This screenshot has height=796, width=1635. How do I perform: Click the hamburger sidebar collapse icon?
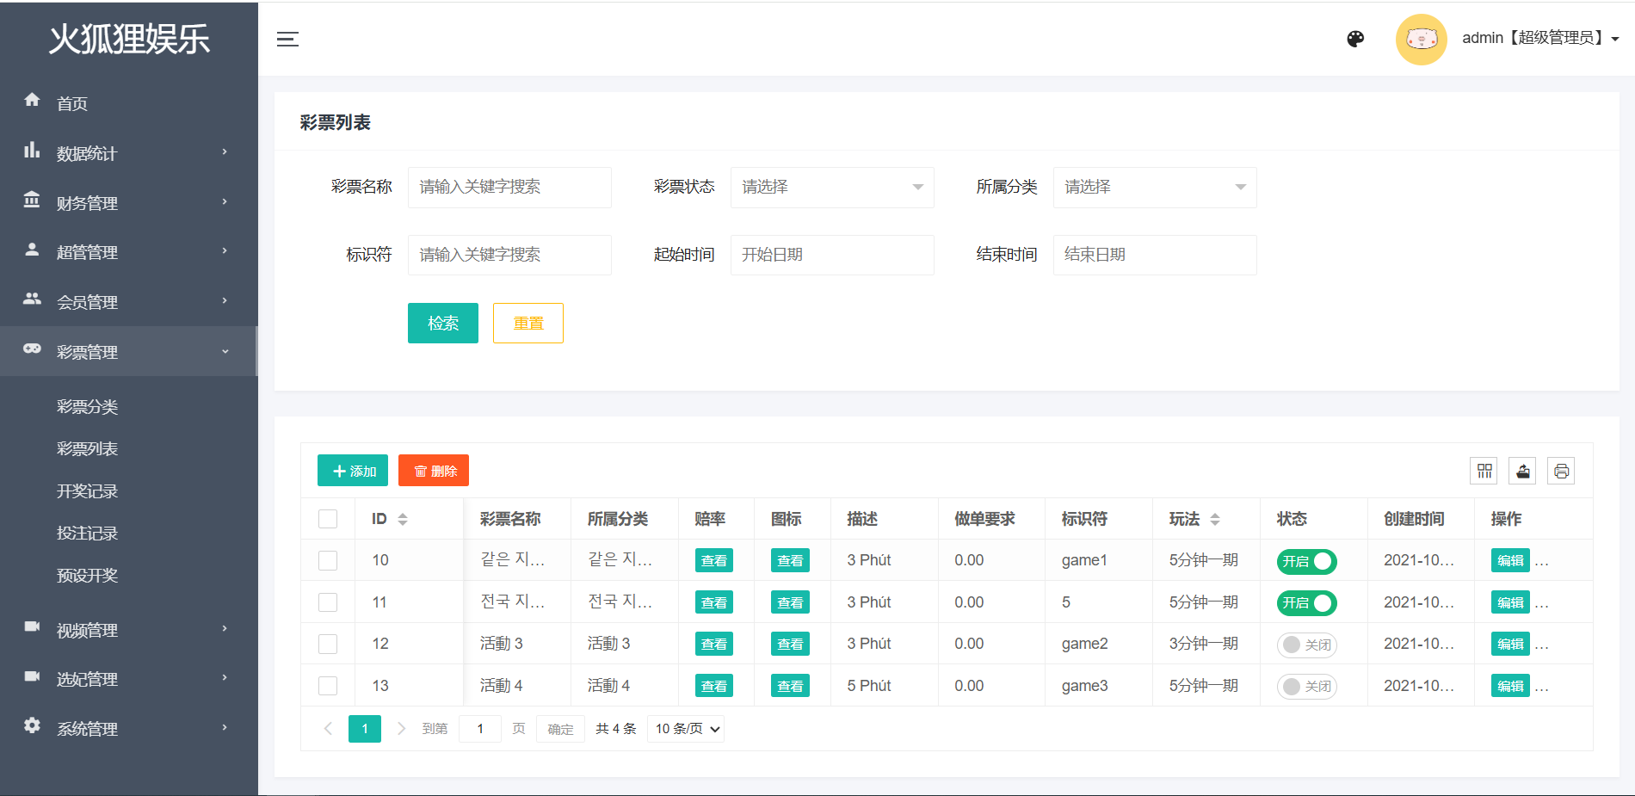click(x=287, y=39)
